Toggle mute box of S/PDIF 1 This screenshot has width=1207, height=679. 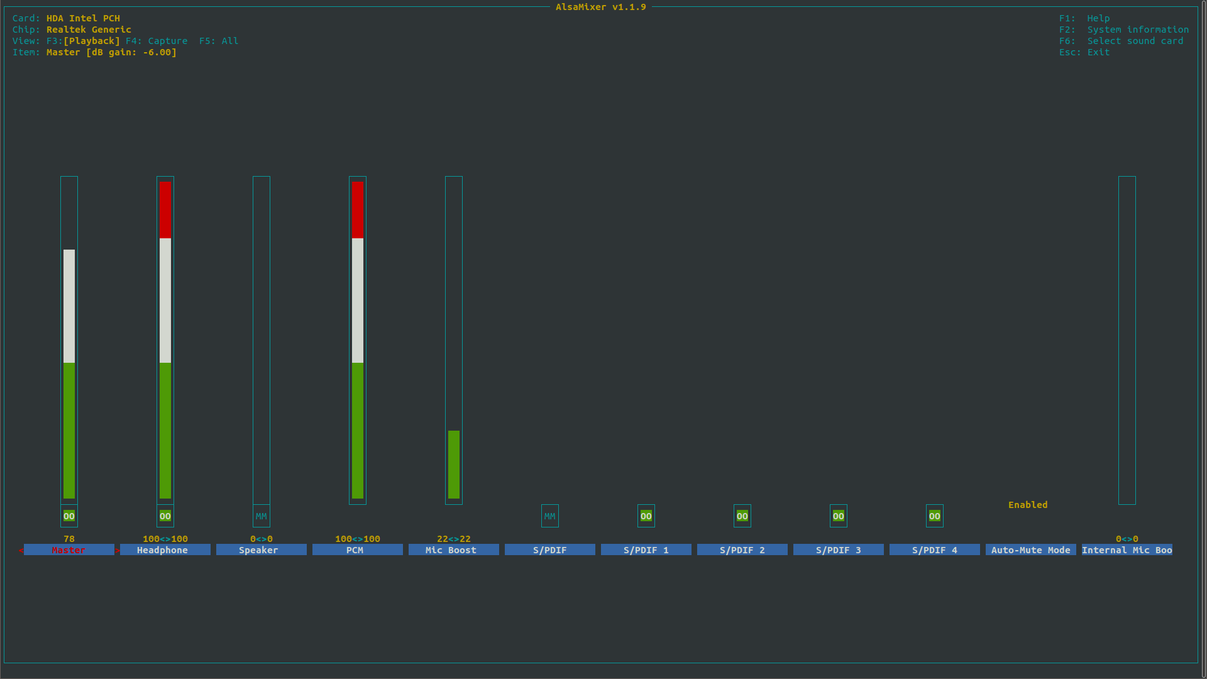tap(646, 516)
